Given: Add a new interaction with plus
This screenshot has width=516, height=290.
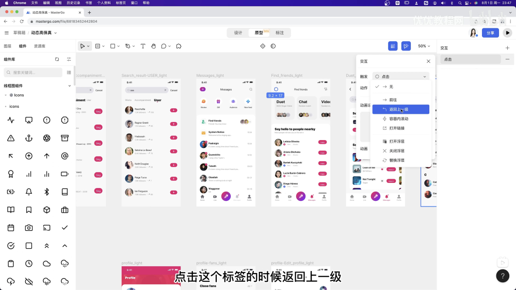Looking at the screenshot, I should point(507,48).
